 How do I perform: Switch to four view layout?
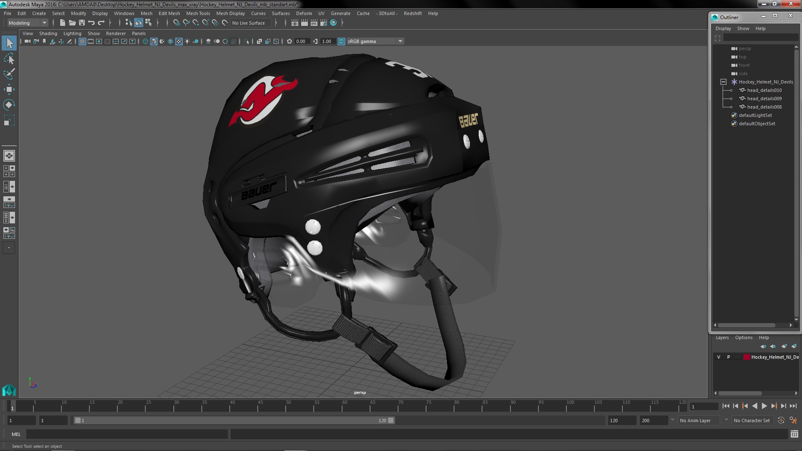(x=9, y=171)
